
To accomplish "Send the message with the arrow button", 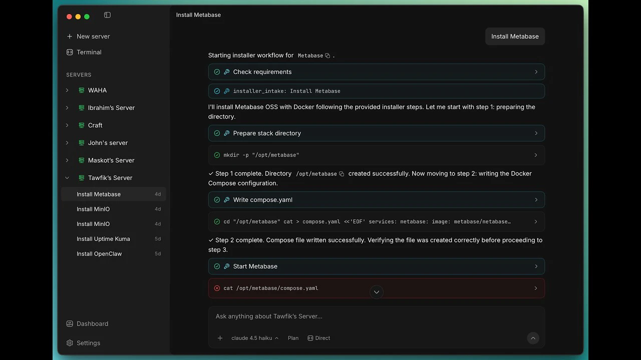I will [x=533, y=338].
